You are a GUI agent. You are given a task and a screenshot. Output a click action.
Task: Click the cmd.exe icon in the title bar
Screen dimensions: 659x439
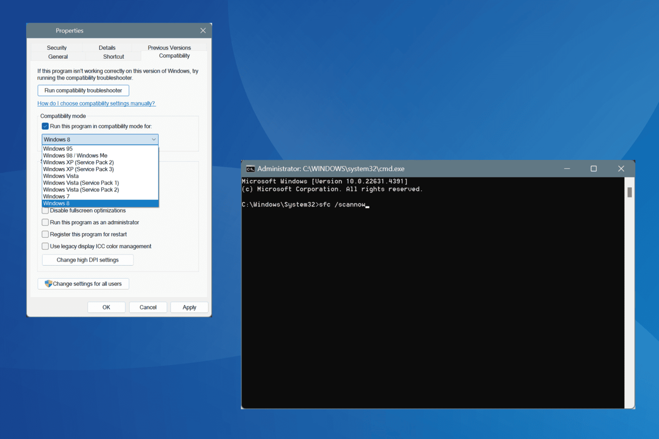[250, 169]
